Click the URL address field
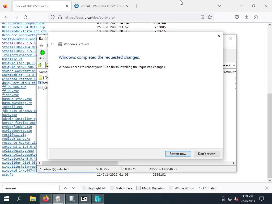 [x=131, y=17]
